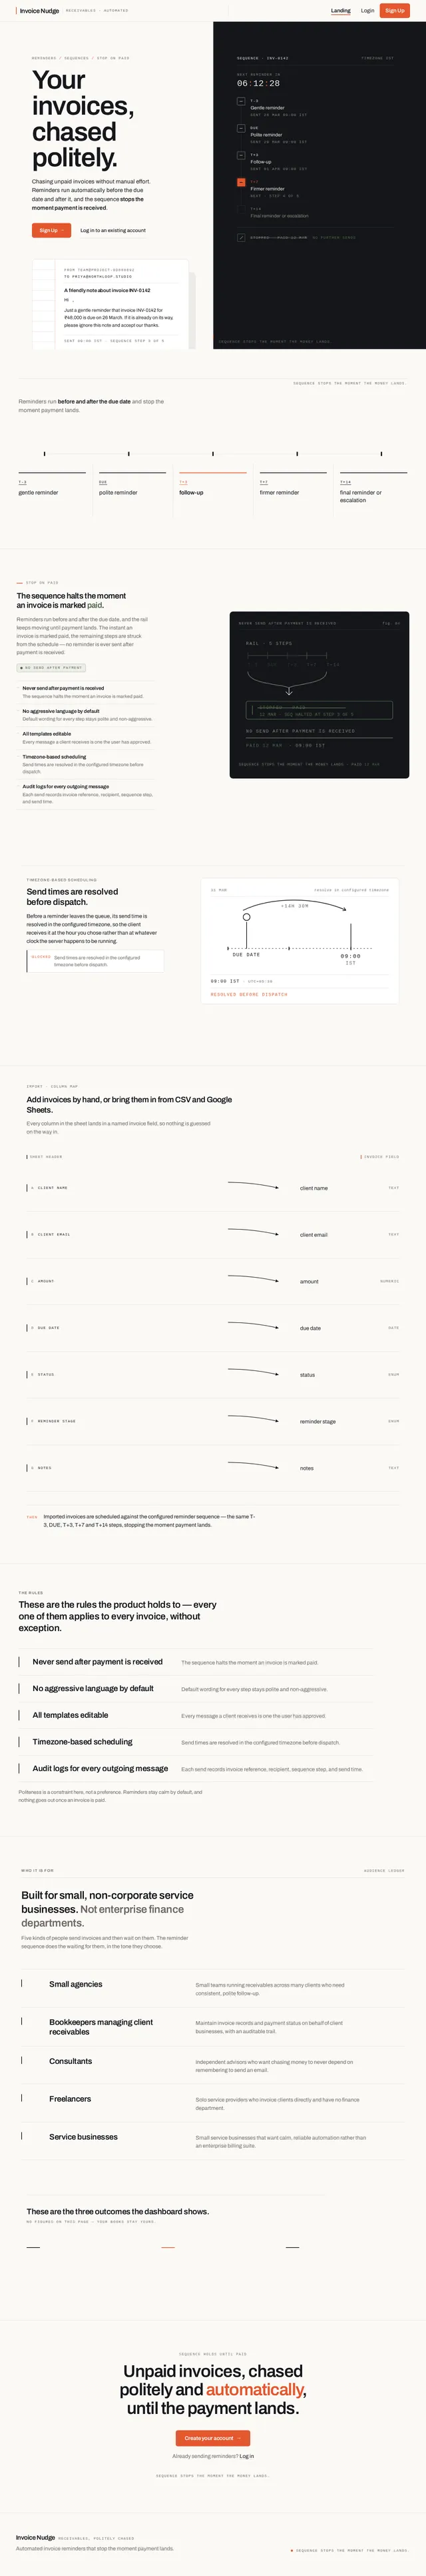Click the Create your account button
This screenshot has height=2576, width=426.
click(212, 2438)
